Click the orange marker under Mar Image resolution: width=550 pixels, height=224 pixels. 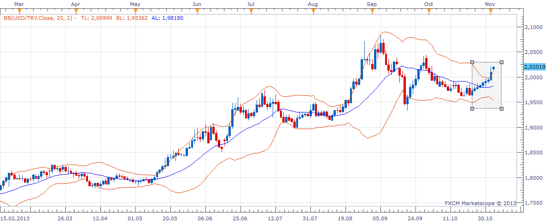coord(19,11)
